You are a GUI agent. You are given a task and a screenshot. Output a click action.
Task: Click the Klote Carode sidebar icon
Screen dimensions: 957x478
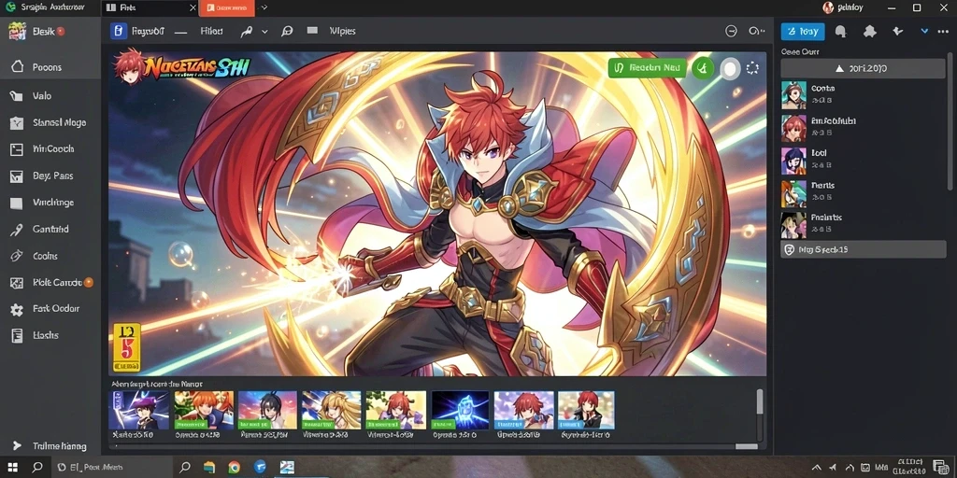click(17, 283)
